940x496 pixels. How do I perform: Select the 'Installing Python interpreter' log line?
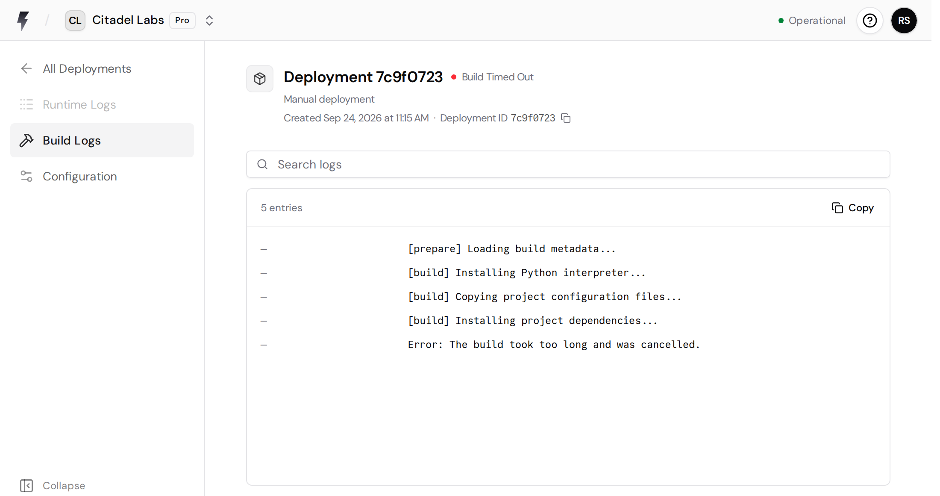click(568, 273)
